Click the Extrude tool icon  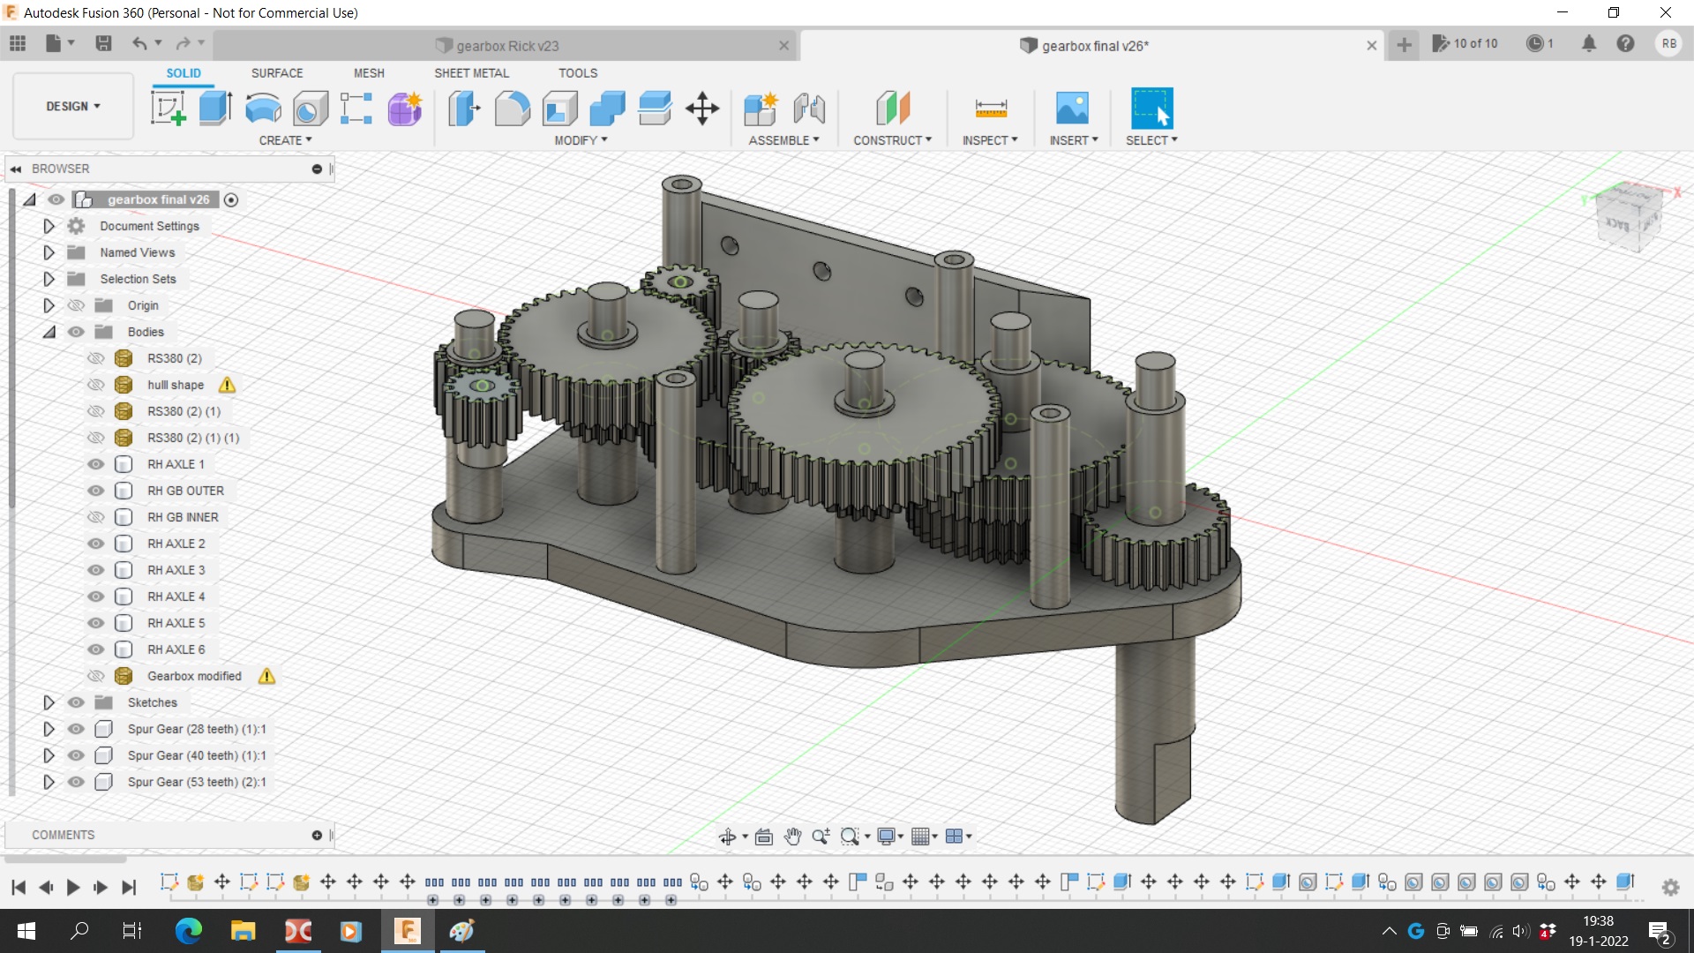[x=215, y=109]
